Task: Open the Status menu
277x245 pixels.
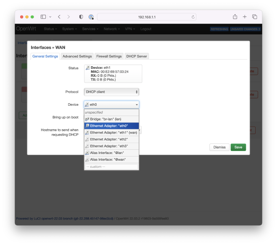Action: [x=50, y=29]
